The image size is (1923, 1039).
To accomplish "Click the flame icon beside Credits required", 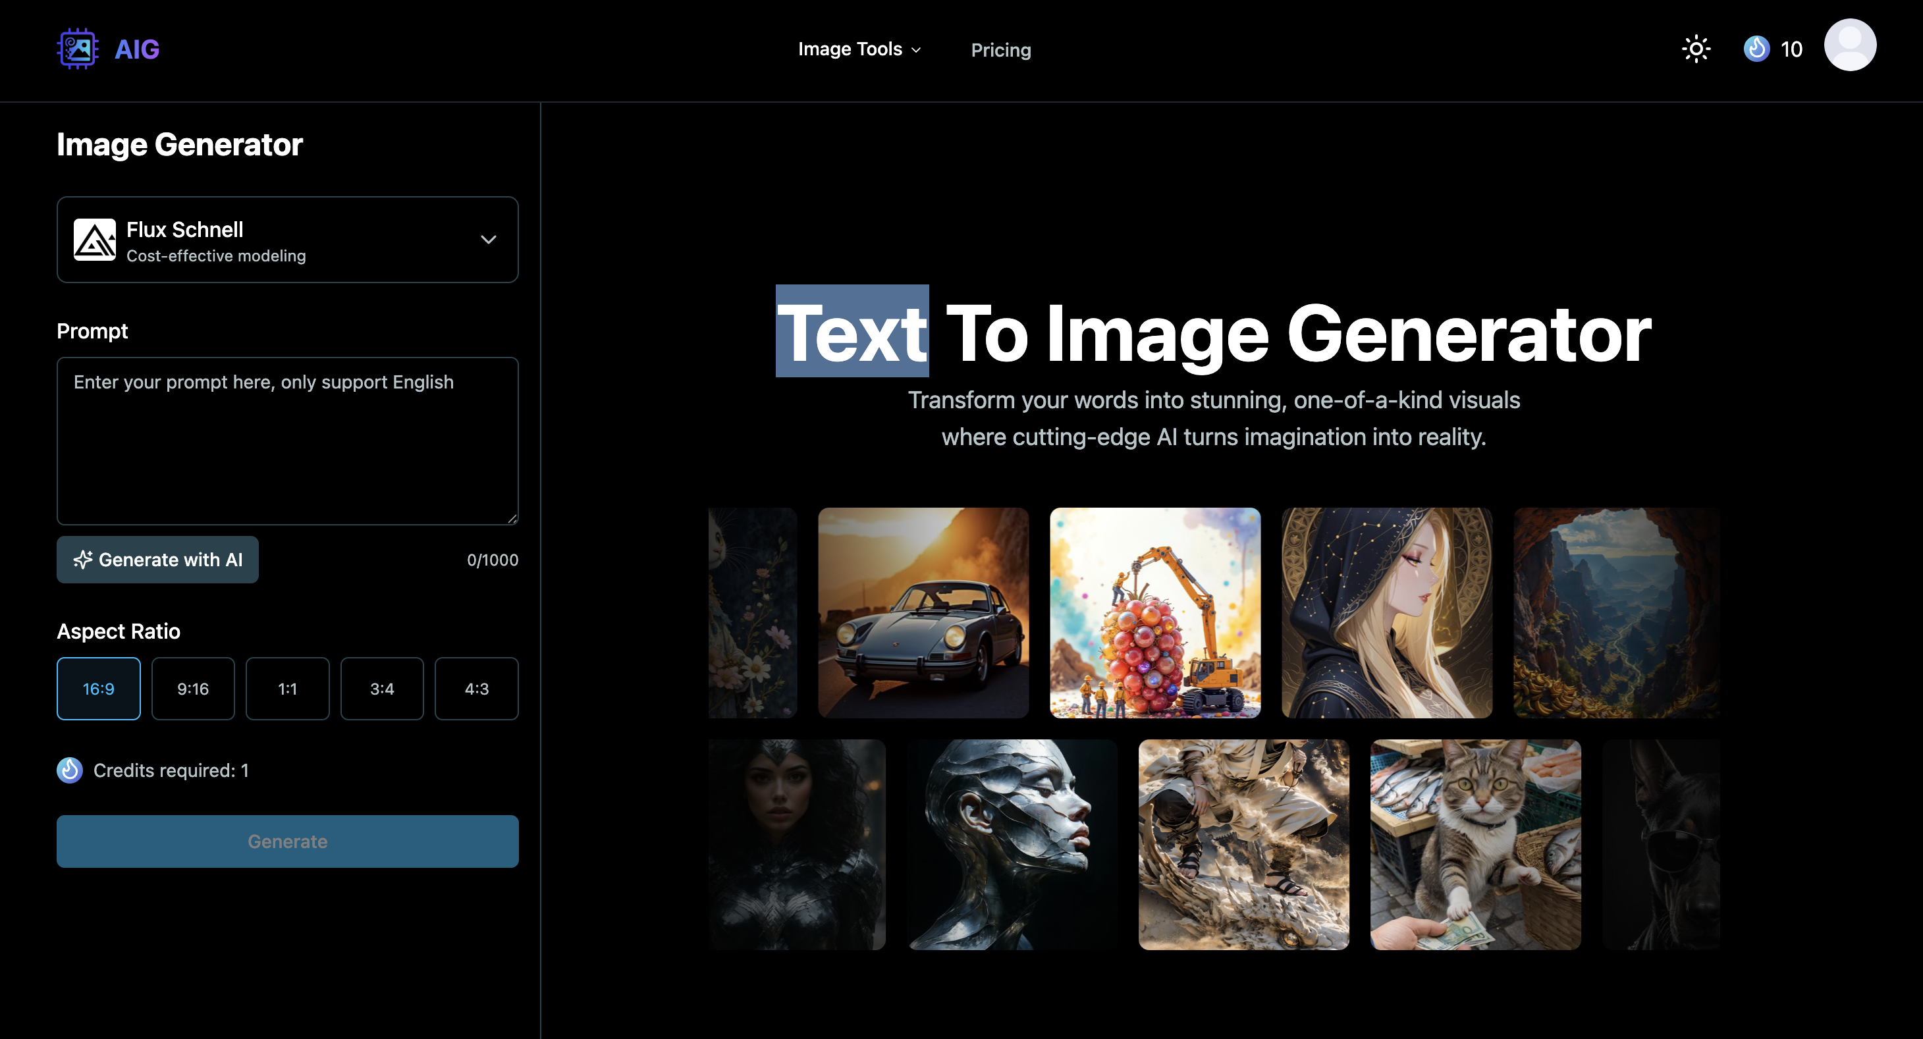I will (x=70, y=770).
